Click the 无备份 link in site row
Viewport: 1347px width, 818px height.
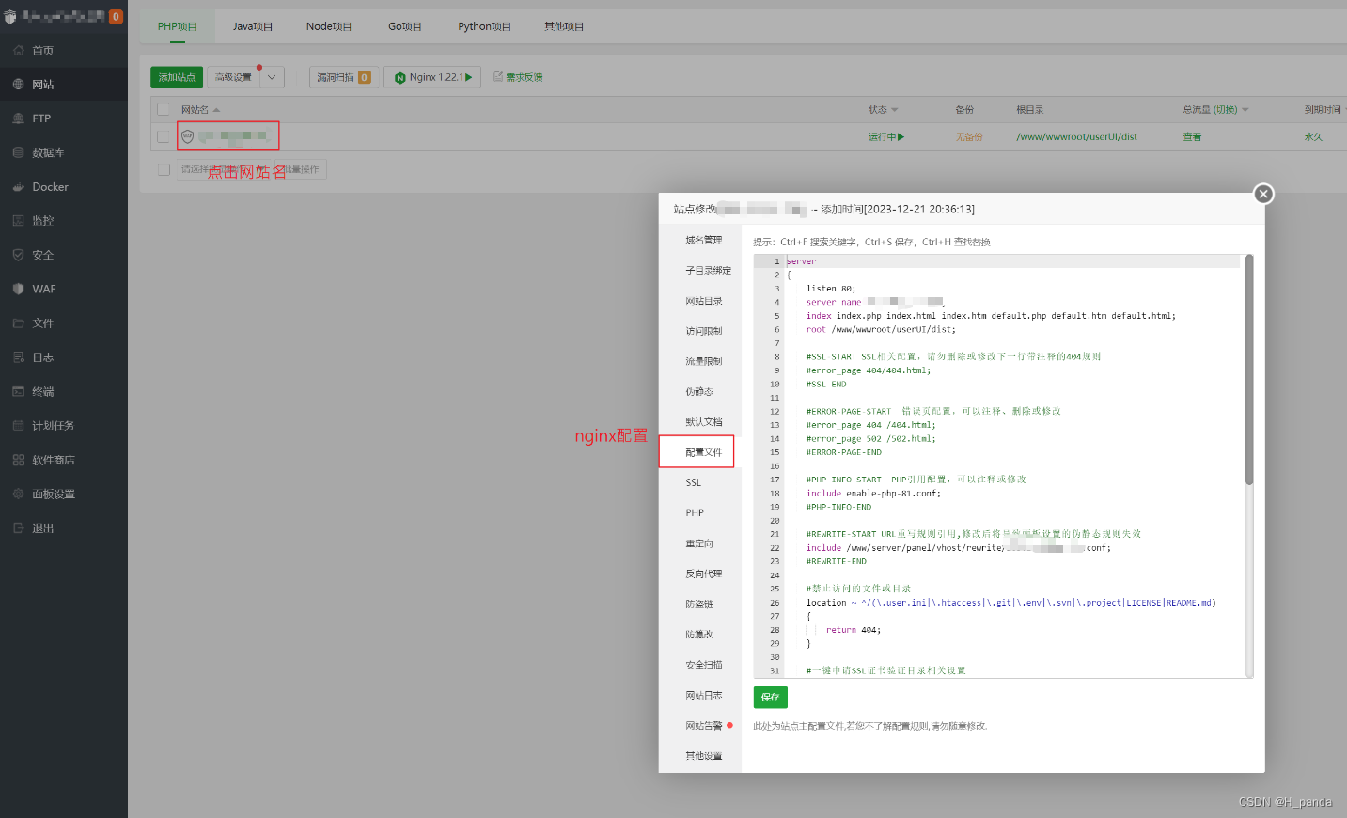(969, 137)
